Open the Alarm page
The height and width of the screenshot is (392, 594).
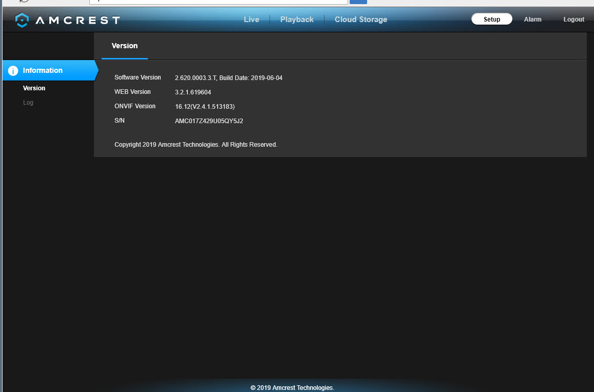pos(532,19)
